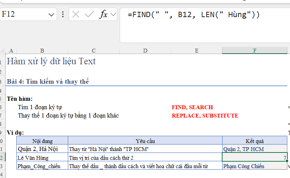Click the Cancel (X) icon in formula bar
The width and height of the screenshot is (290, 178).
click(x=76, y=15)
